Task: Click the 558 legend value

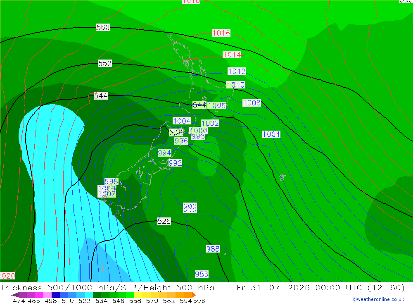Action: pos(135,301)
